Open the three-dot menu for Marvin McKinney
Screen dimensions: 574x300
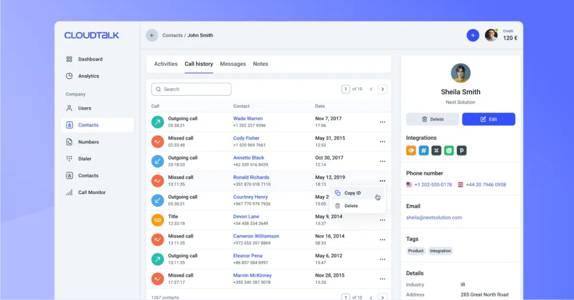click(382, 279)
